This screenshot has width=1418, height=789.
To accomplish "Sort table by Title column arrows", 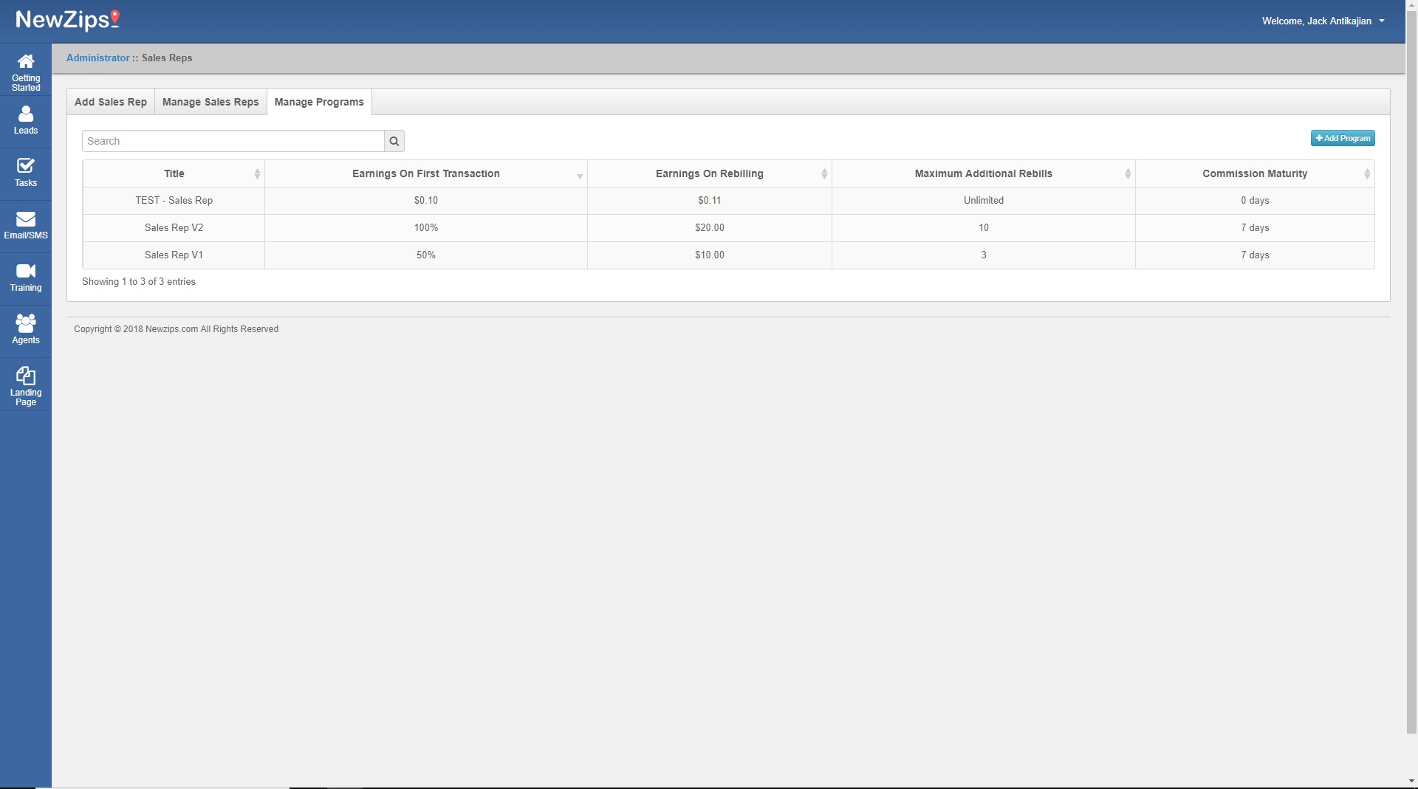I will tap(257, 174).
